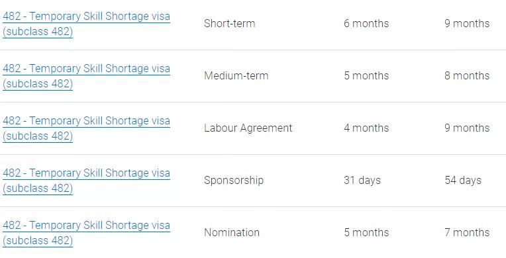Open the 482 visa link for Nomination
Image resolution: width=506 pixels, height=258 pixels.
[86, 233]
